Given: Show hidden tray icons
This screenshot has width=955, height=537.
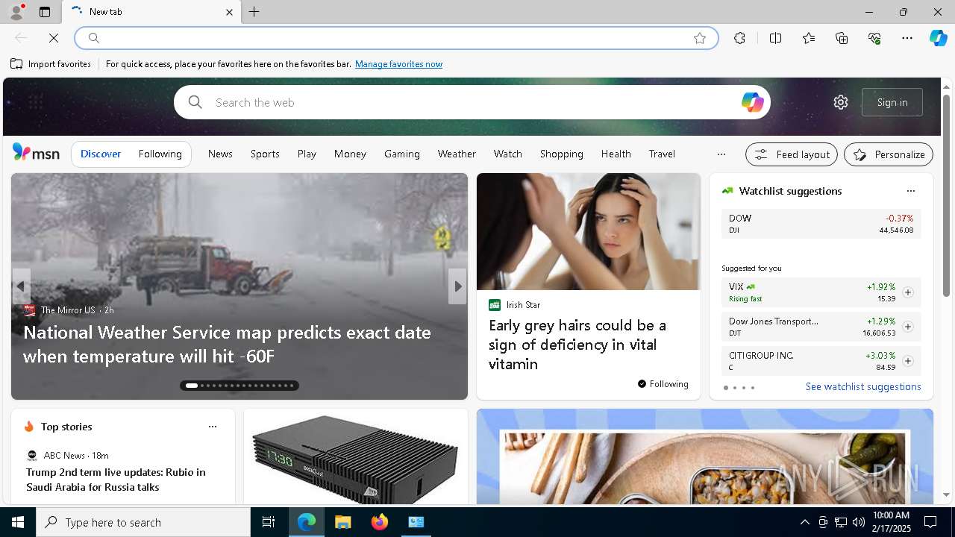Looking at the screenshot, I should (804, 522).
